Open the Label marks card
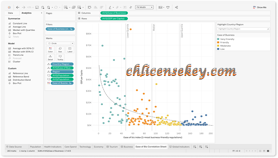This screenshot has width=278, height=158. [70, 50]
